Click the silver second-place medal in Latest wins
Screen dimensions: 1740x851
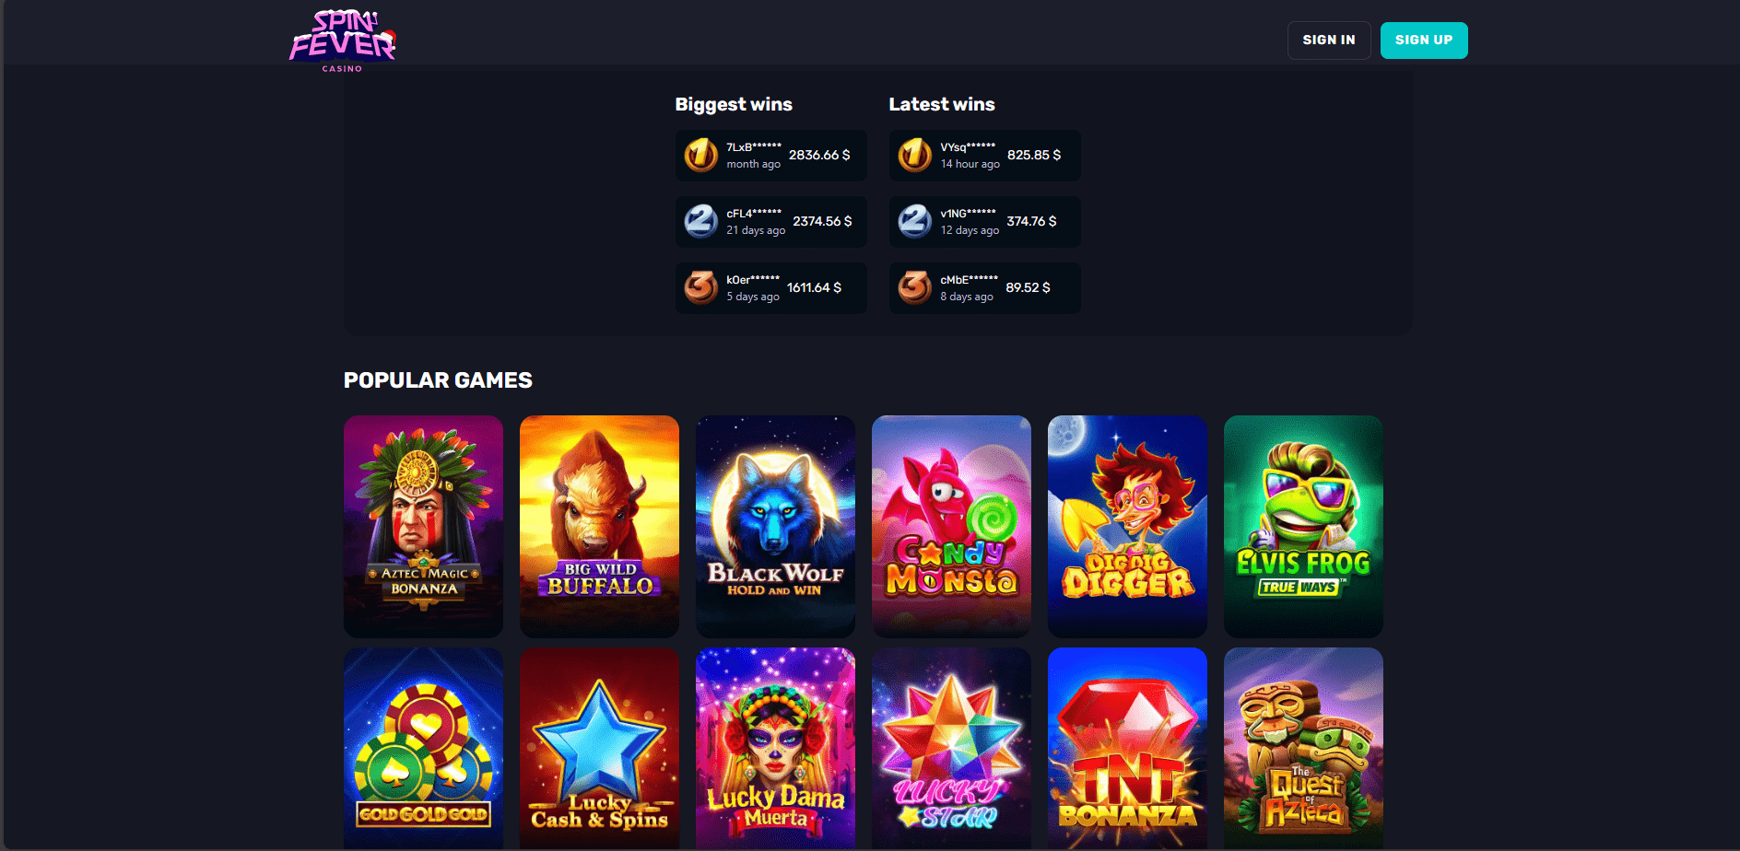[x=915, y=221]
